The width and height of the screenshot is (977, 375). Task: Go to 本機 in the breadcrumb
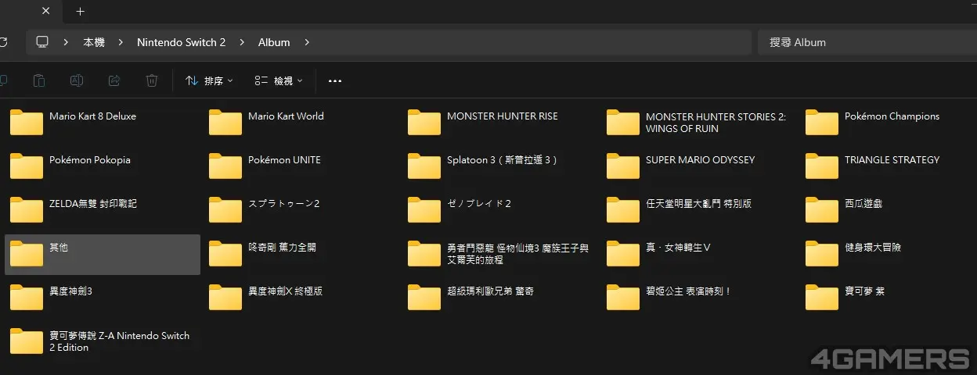pos(94,42)
